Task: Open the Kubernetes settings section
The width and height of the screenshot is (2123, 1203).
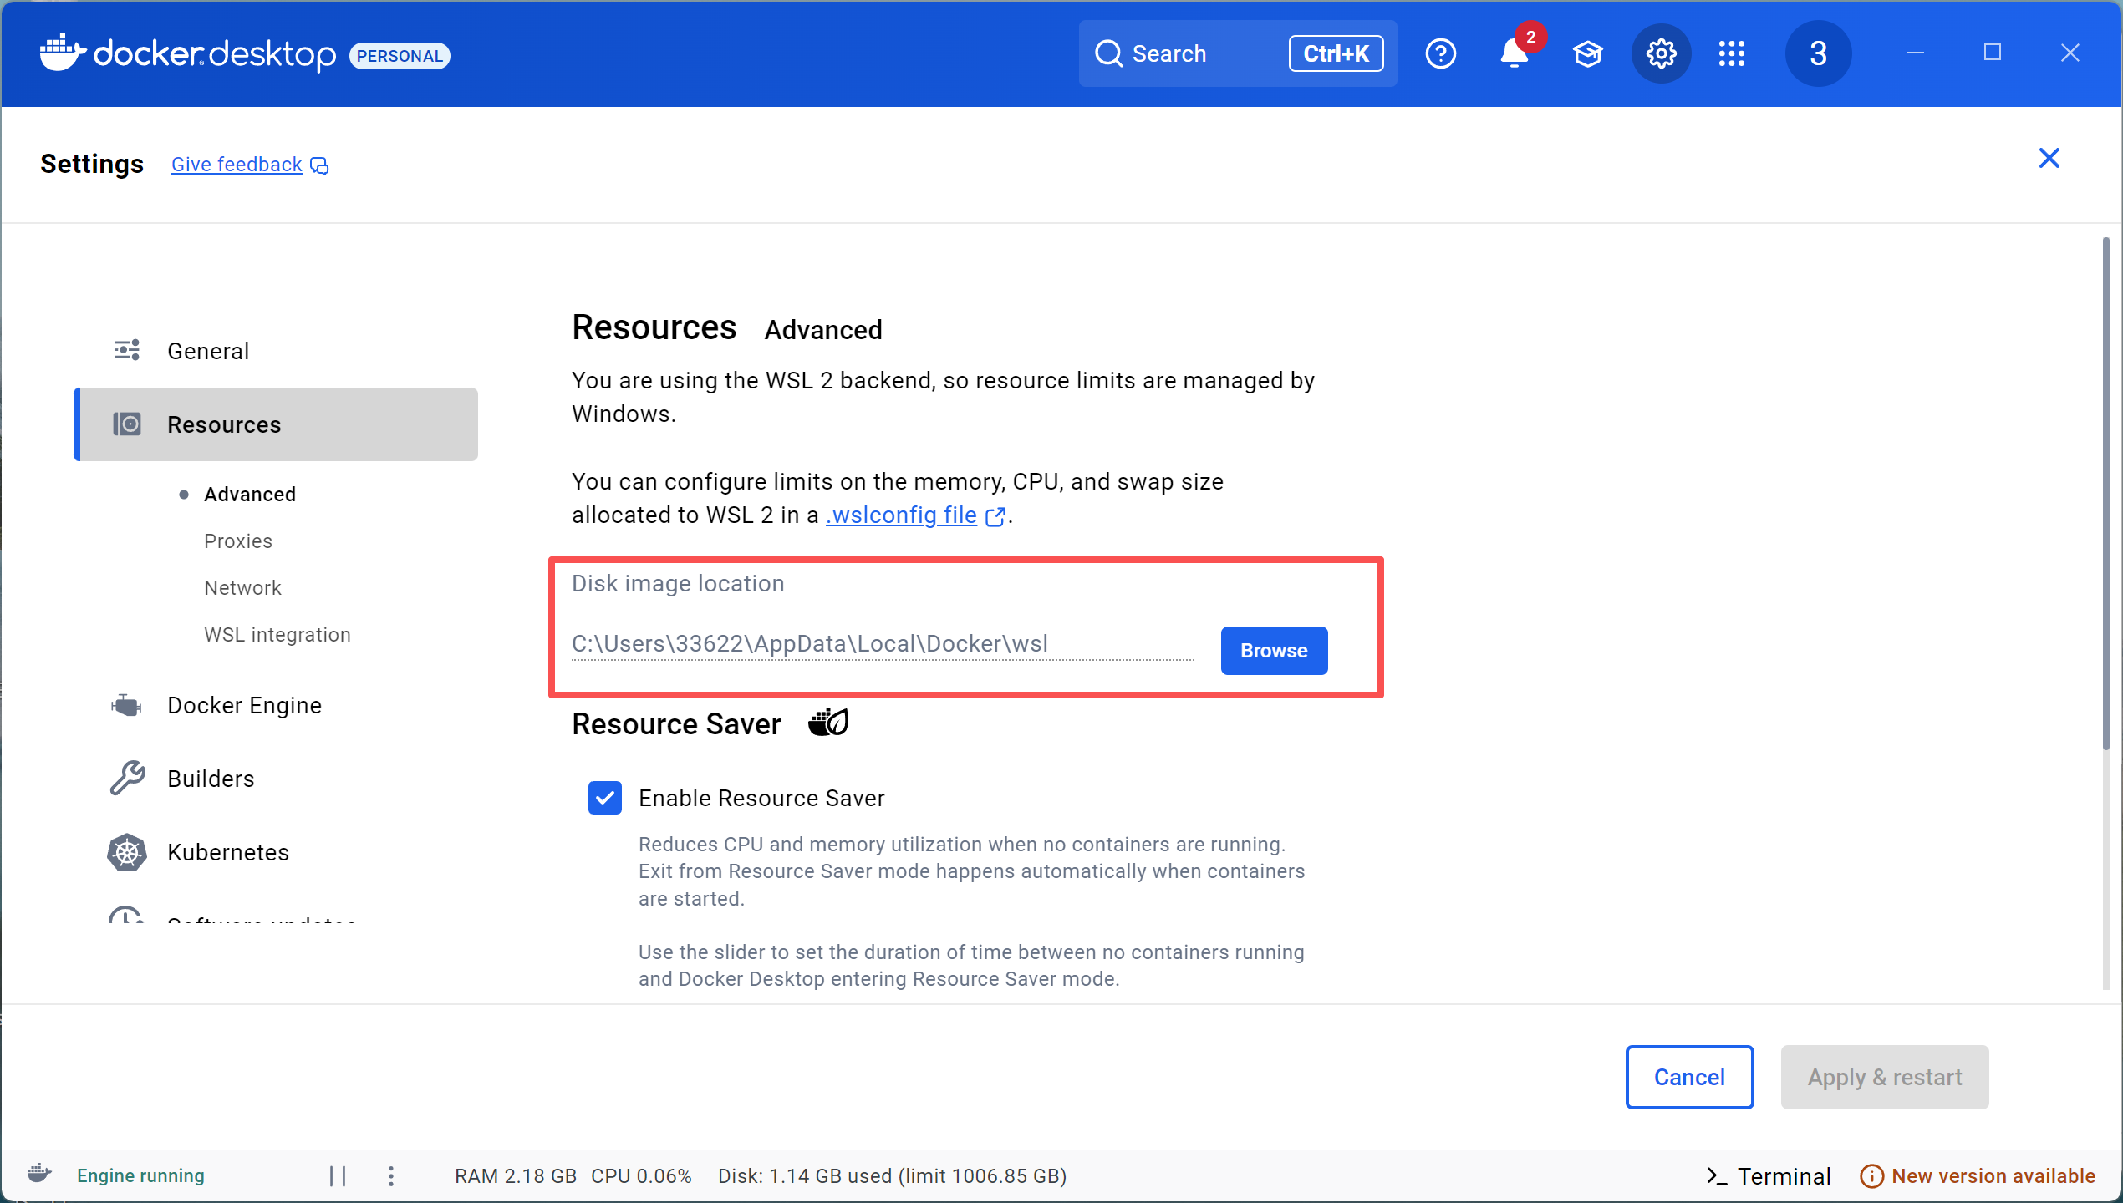Action: (x=227, y=852)
